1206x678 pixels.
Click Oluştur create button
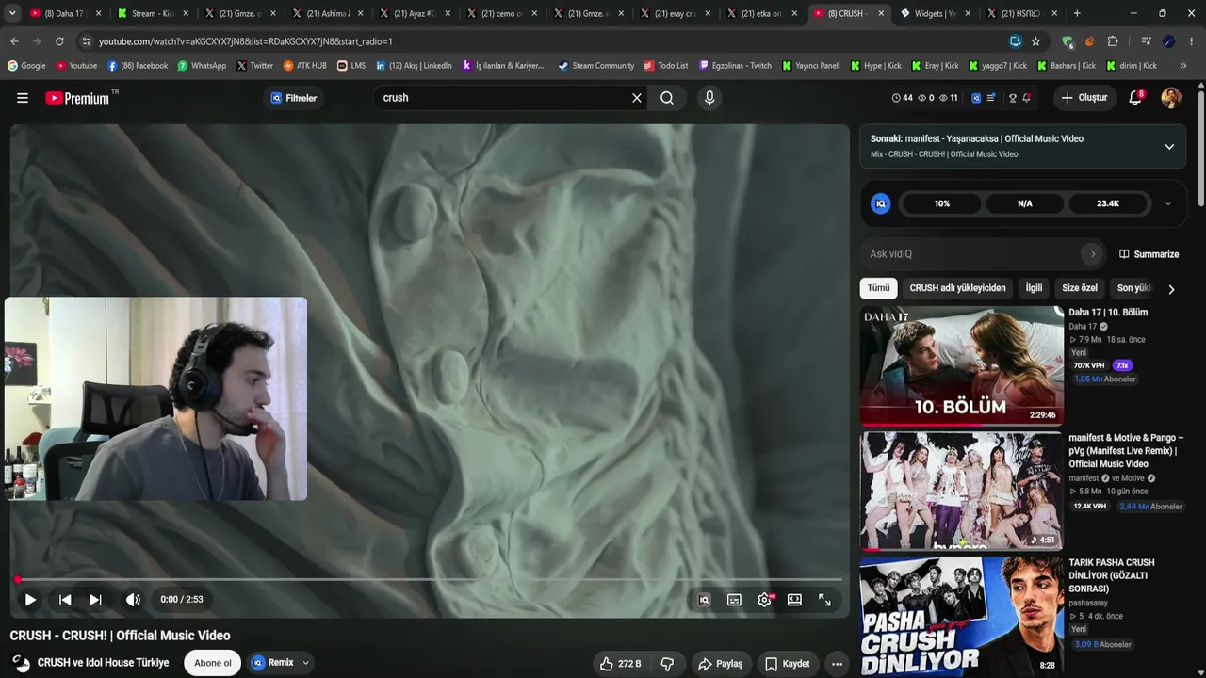pos(1084,98)
